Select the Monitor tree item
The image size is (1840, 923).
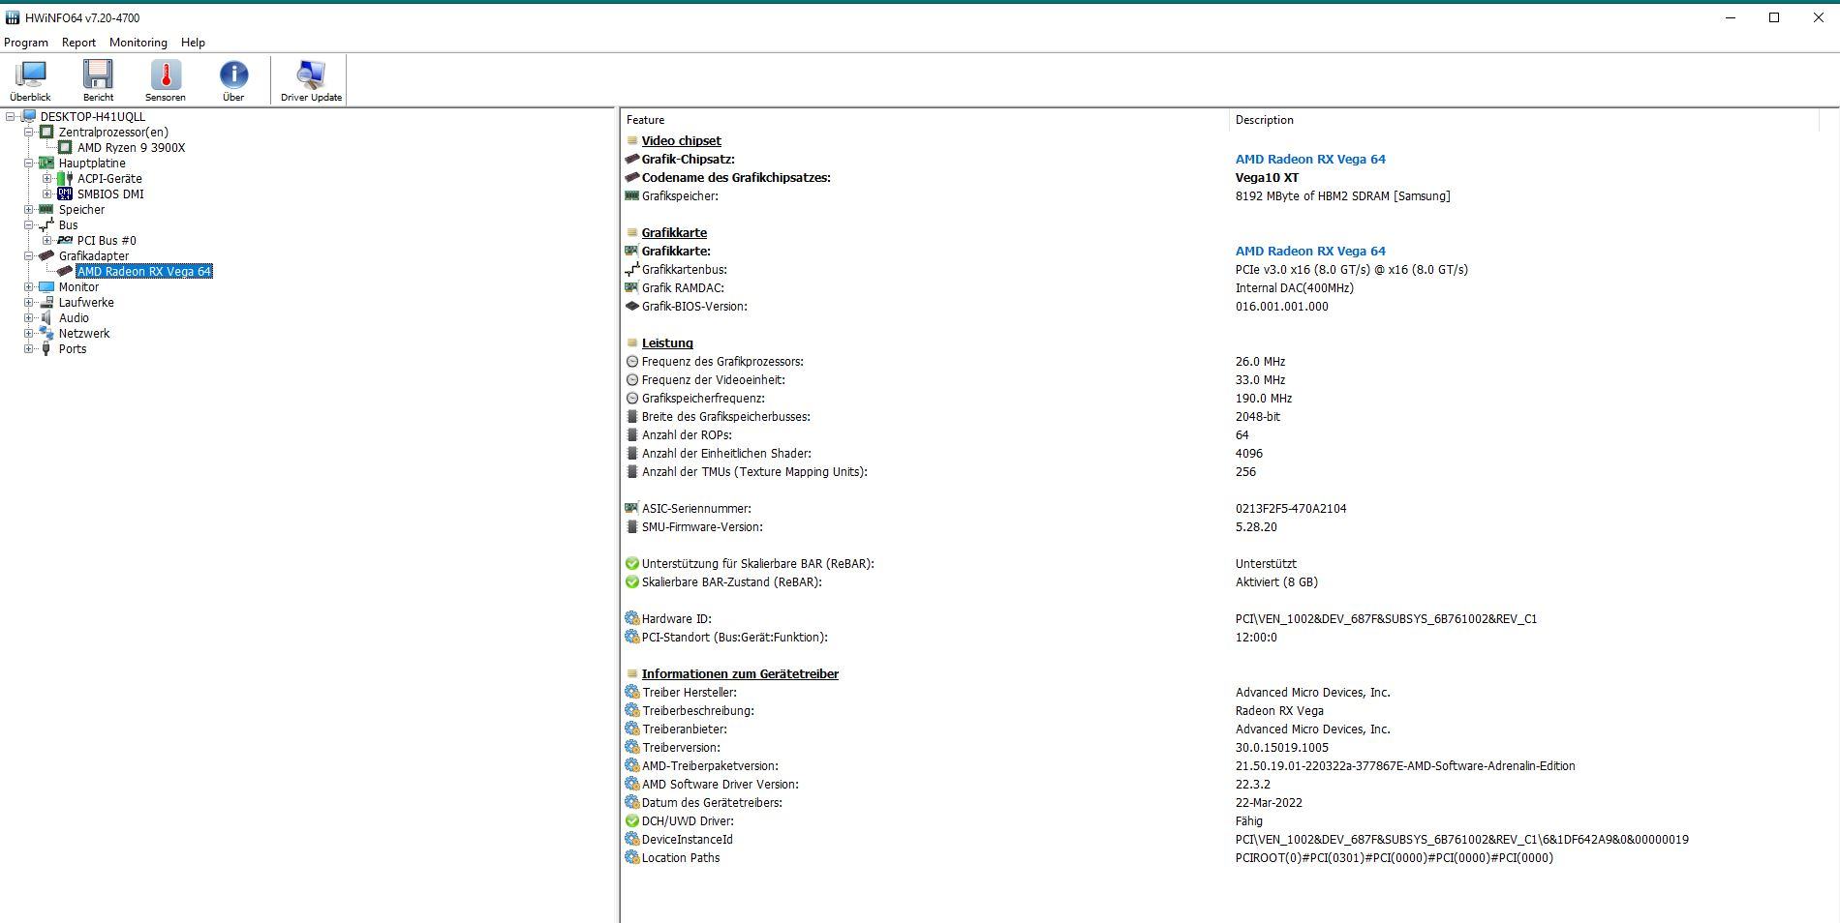coord(78,287)
